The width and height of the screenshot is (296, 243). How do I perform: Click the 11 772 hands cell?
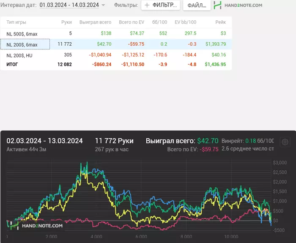pyautogui.click(x=65, y=44)
